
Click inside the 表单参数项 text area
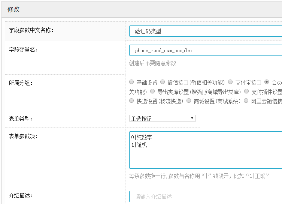pos(205,150)
